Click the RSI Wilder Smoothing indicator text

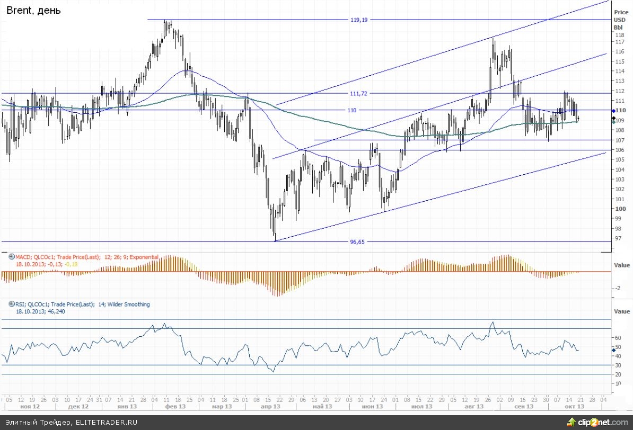click(x=82, y=304)
